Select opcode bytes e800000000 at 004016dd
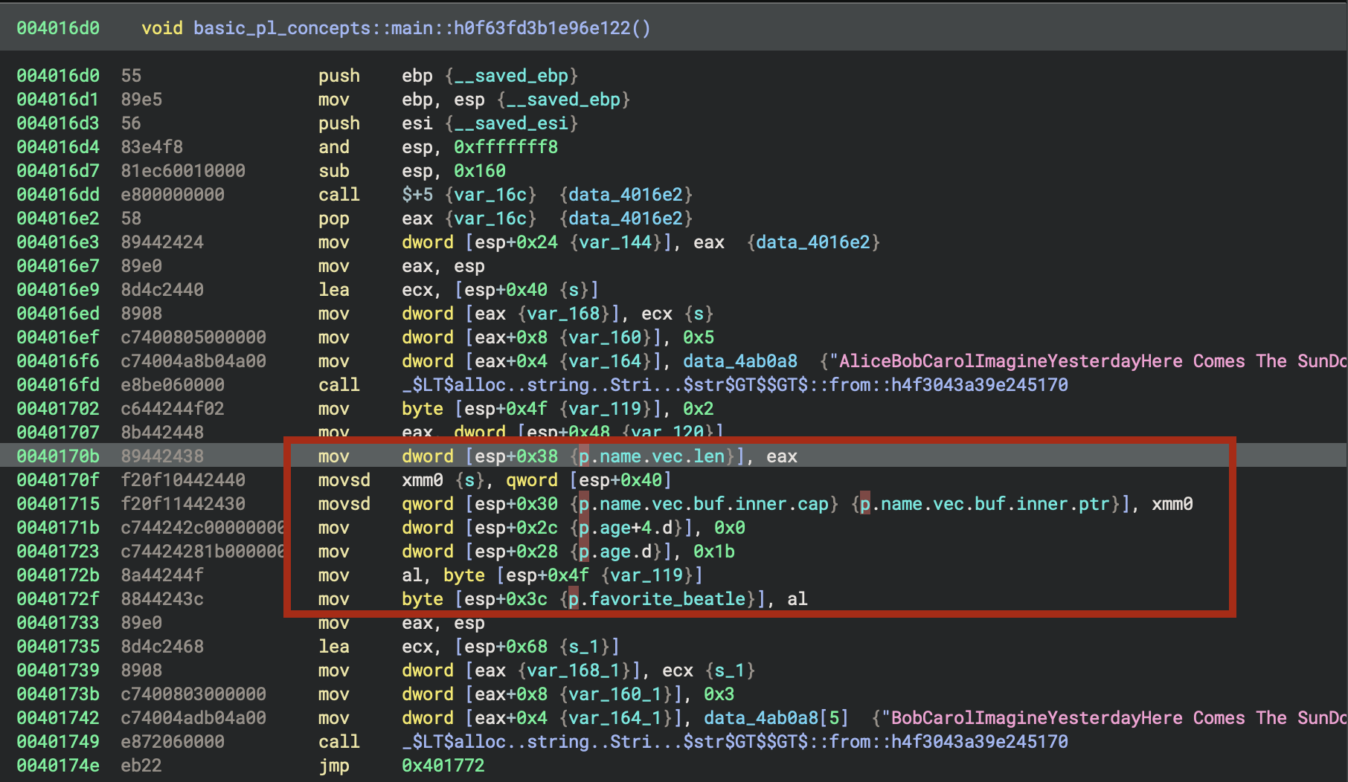 (x=173, y=195)
